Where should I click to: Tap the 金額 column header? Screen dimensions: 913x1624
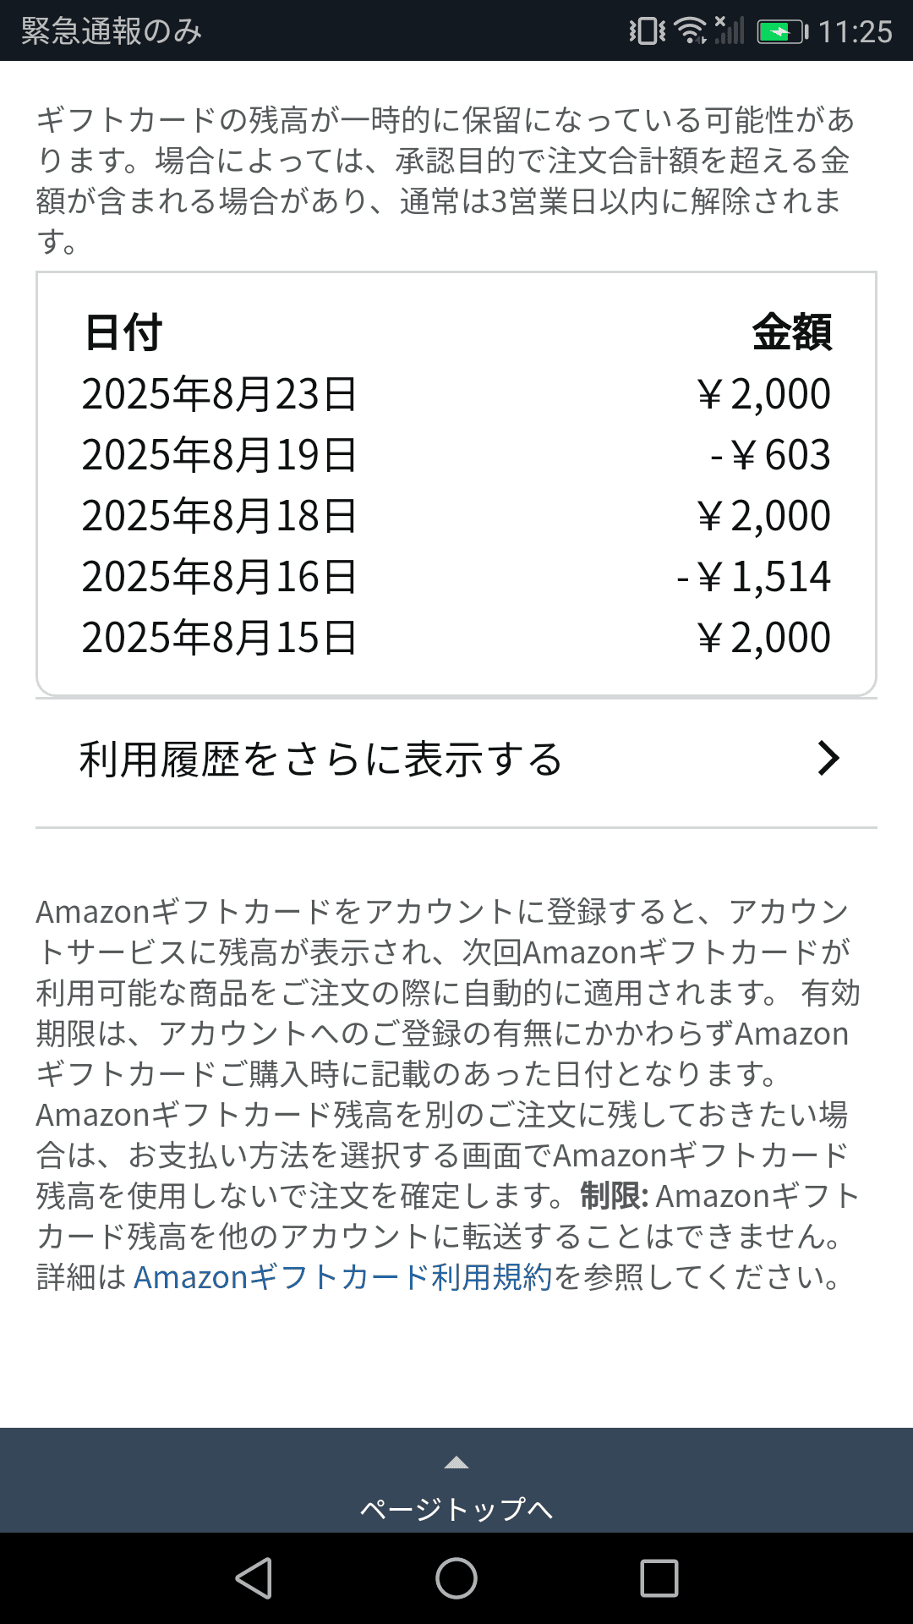pyautogui.click(x=792, y=332)
